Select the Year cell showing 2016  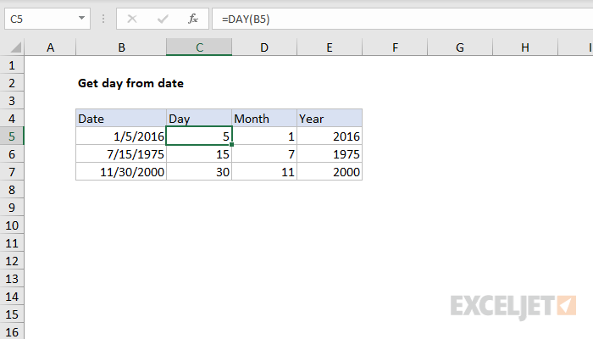tap(330, 136)
